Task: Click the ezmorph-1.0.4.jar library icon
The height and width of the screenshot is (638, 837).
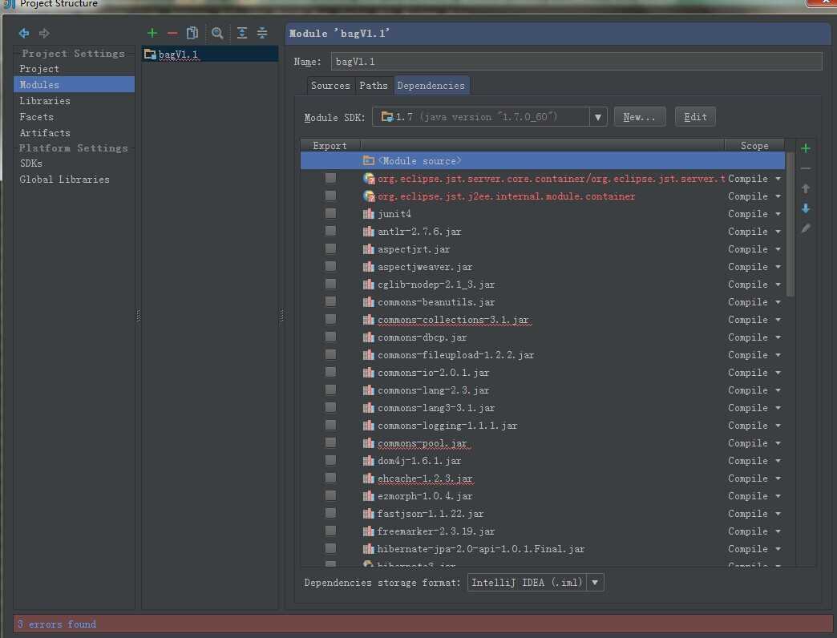Action: pos(368,496)
